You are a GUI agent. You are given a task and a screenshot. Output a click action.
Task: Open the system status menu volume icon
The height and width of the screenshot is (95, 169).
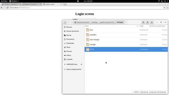point(162,1)
